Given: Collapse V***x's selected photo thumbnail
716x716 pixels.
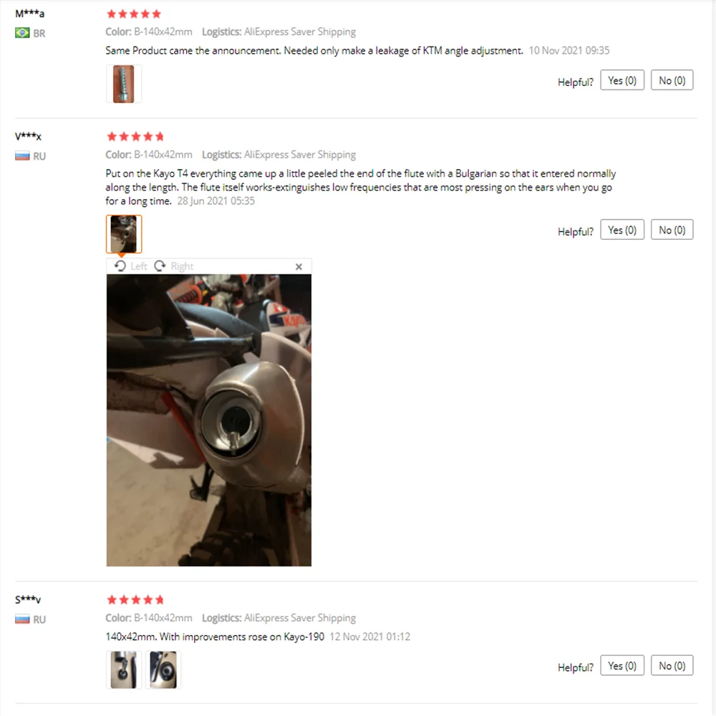Looking at the screenshot, I should [x=124, y=234].
